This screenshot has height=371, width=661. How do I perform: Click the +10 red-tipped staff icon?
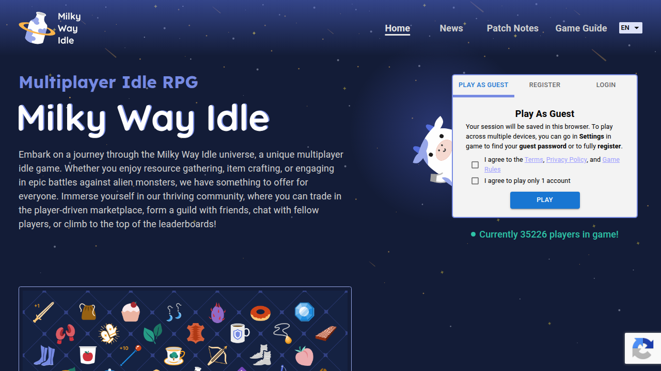coord(130,356)
